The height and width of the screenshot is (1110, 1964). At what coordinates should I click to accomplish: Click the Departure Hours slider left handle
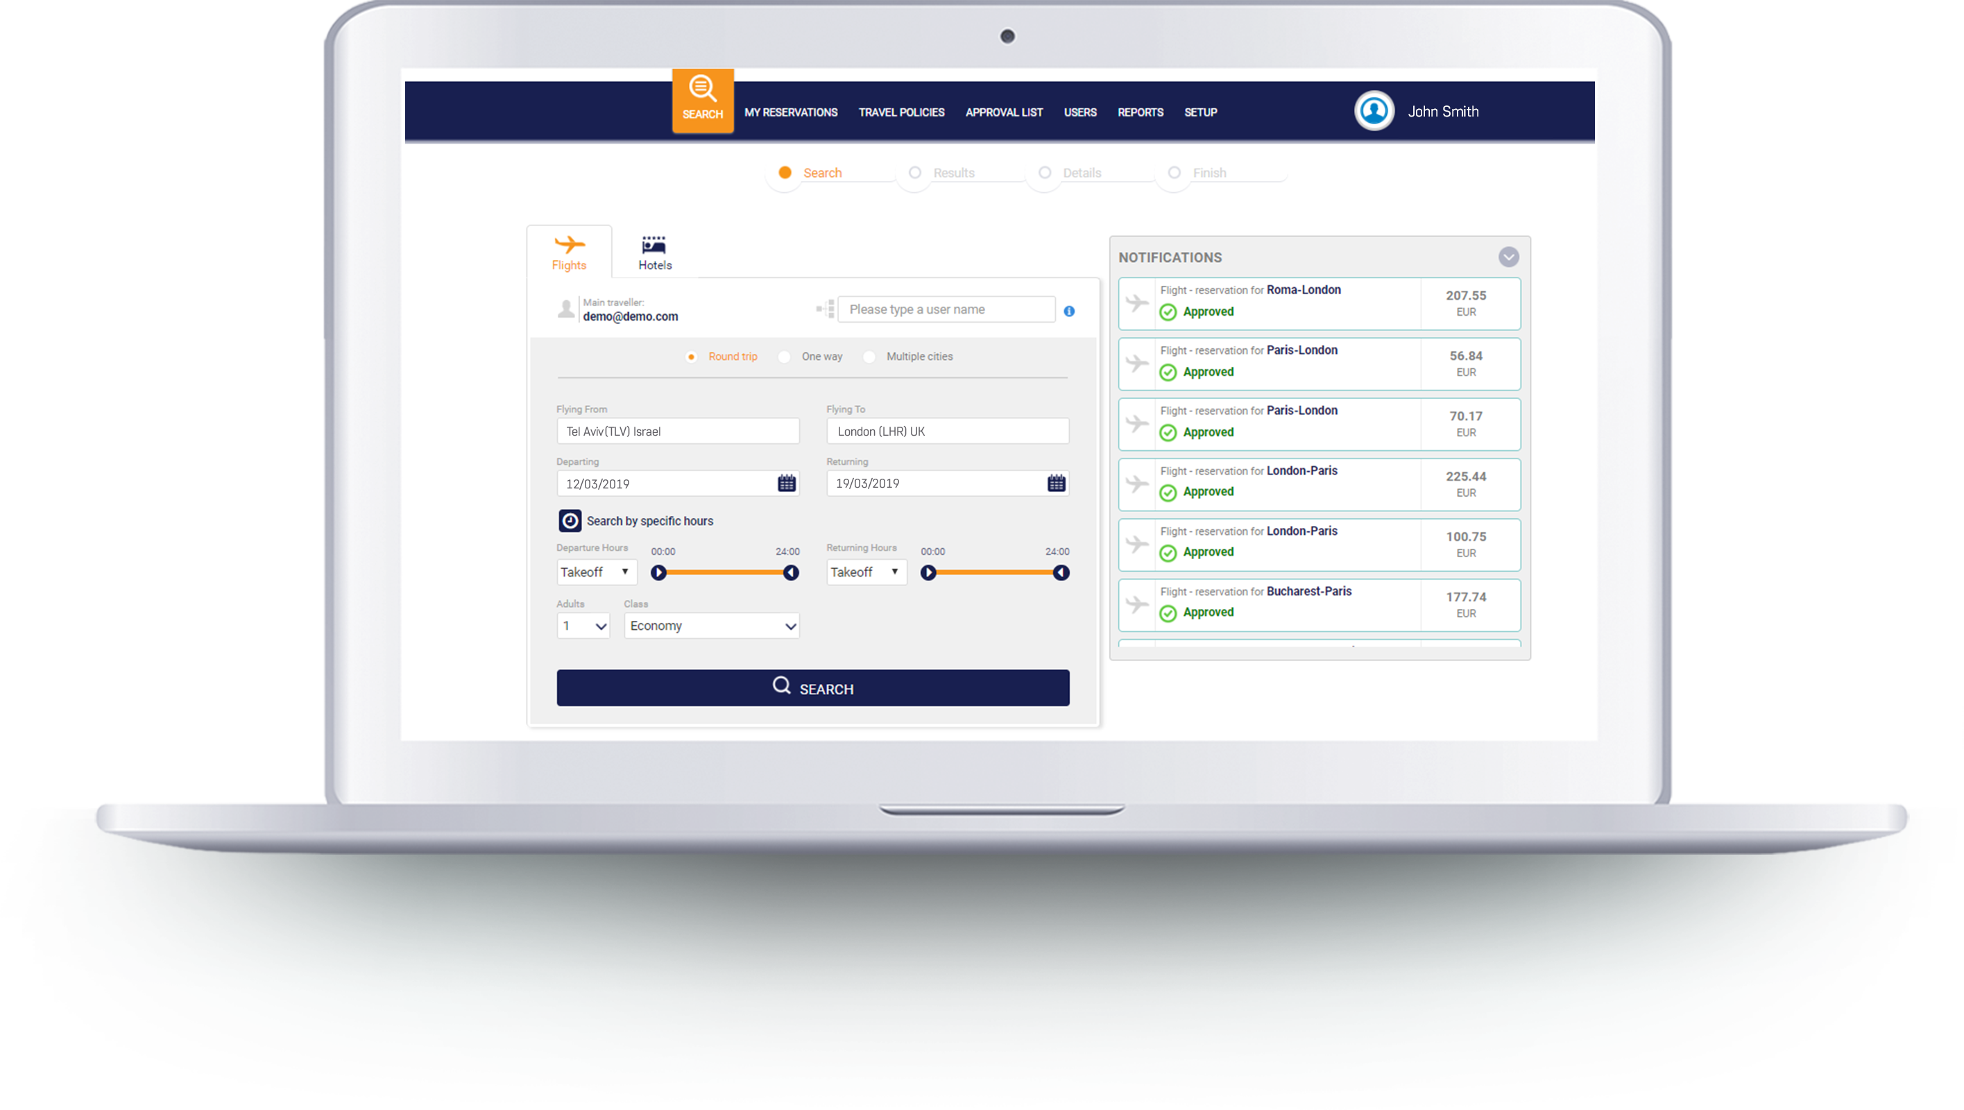click(x=659, y=572)
